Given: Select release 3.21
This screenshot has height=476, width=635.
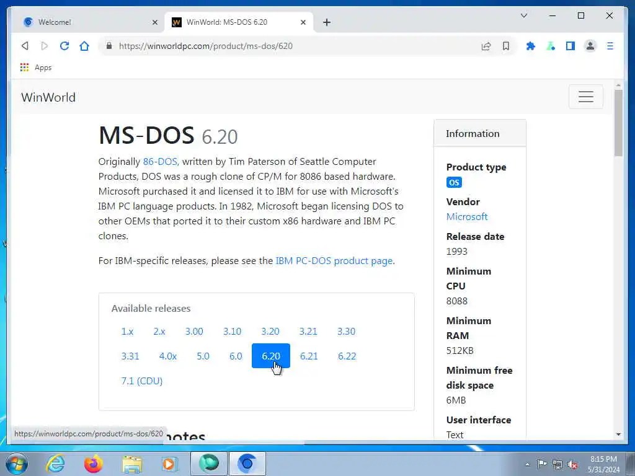Looking at the screenshot, I should 308,331.
